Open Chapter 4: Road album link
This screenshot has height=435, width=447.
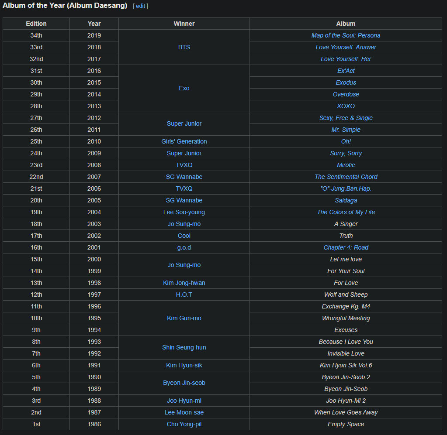(346, 247)
